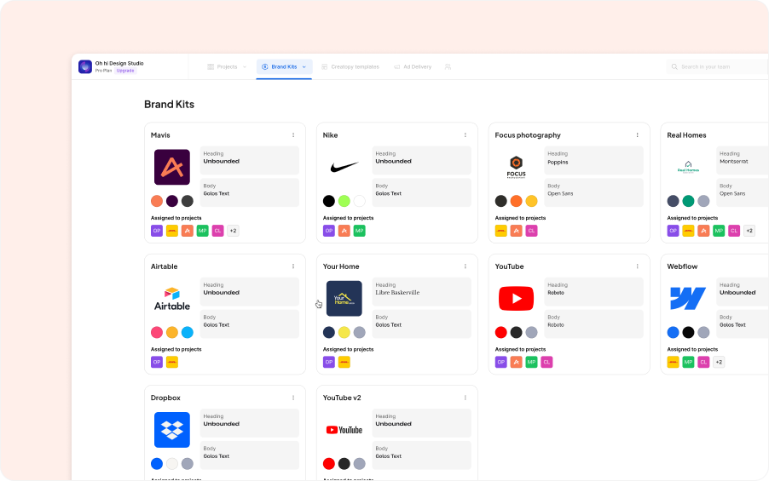Screen dimensions: 769x481
Task: Click the Dropbox kit title
Action: [165, 398]
